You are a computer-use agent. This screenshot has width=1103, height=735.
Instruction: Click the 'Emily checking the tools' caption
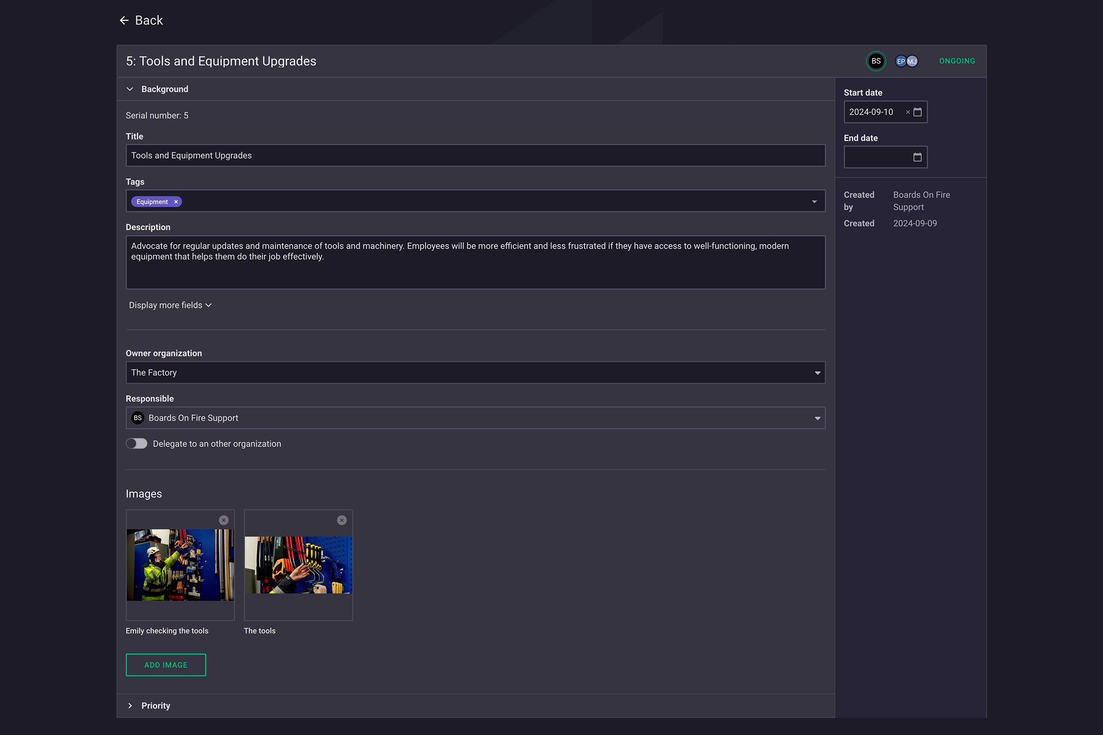[167, 630]
